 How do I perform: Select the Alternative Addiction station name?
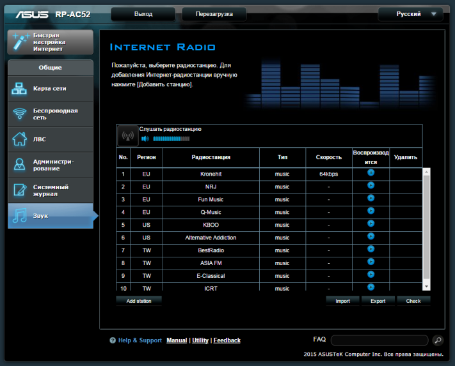coord(211,238)
